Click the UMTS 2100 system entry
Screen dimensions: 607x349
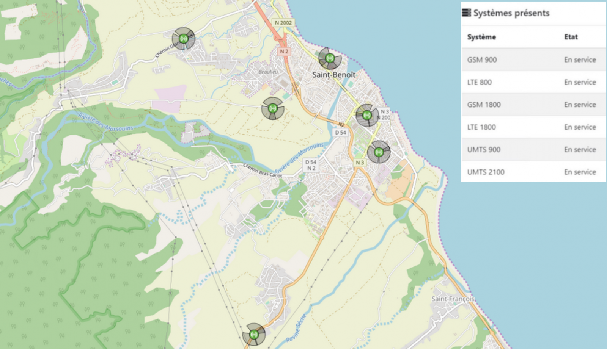pyautogui.click(x=533, y=172)
